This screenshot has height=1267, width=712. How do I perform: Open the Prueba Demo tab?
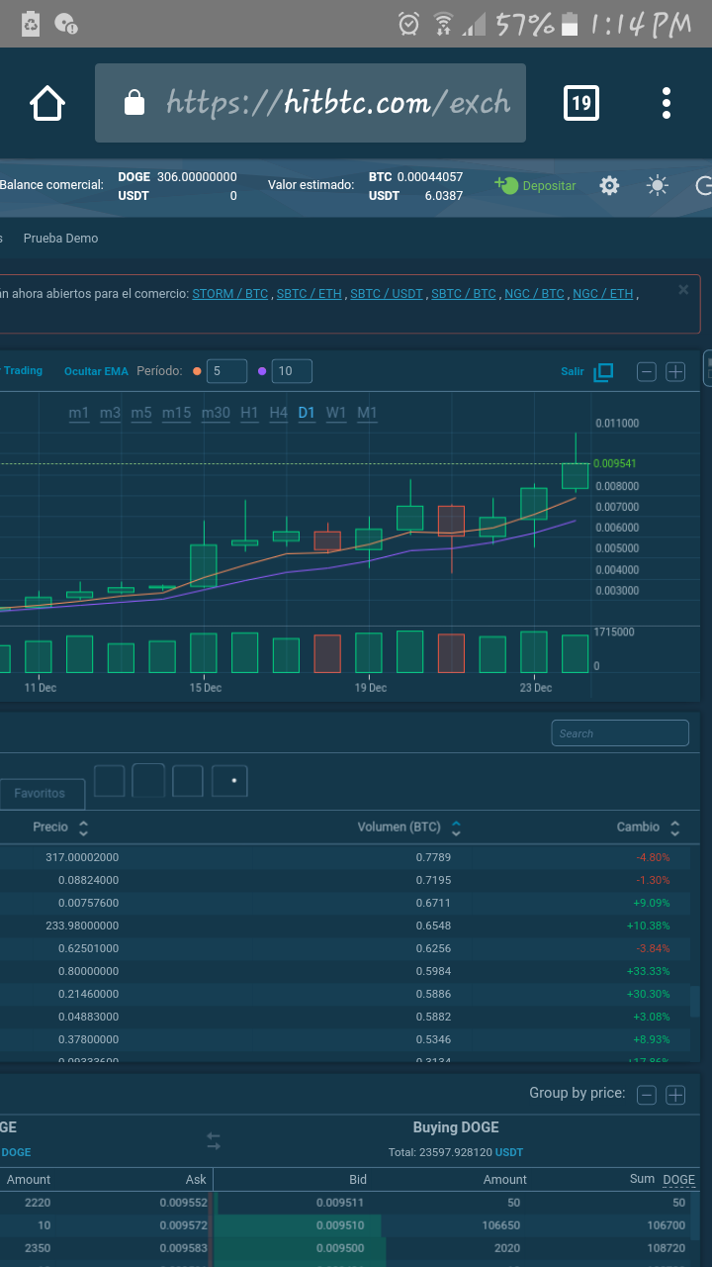pyautogui.click(x=60, y=239)
